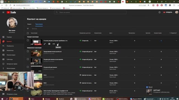Click the browser back arrow
The height and width of the screenshot is (100, 179).
click(2, 5)
